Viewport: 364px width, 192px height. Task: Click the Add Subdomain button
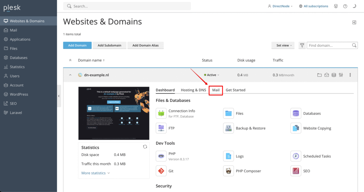pos(109,45)
